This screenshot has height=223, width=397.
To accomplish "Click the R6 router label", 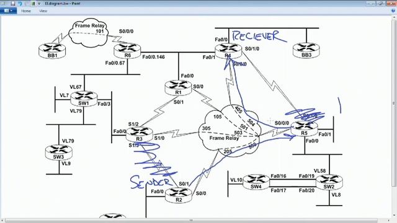I will [x=128, y=55].
